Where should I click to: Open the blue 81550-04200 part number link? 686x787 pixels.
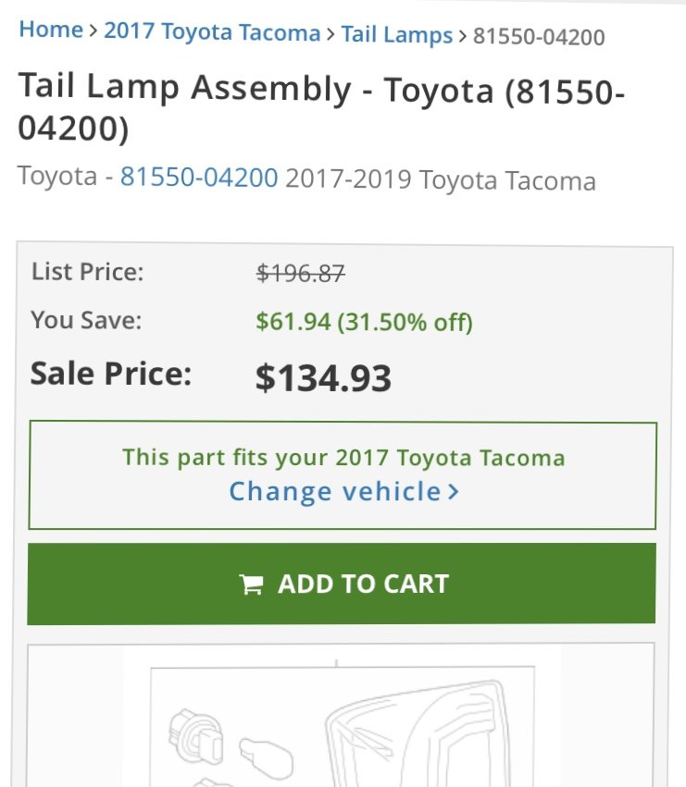tap(199, 178)
